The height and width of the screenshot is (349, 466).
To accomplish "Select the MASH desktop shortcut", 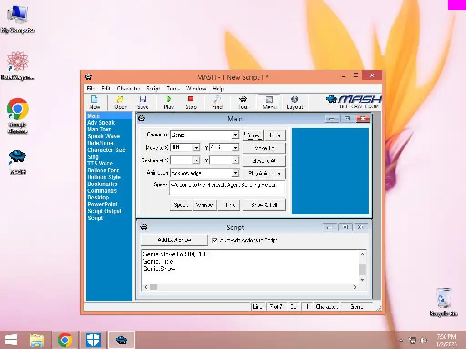I will (x=18, y=162).
